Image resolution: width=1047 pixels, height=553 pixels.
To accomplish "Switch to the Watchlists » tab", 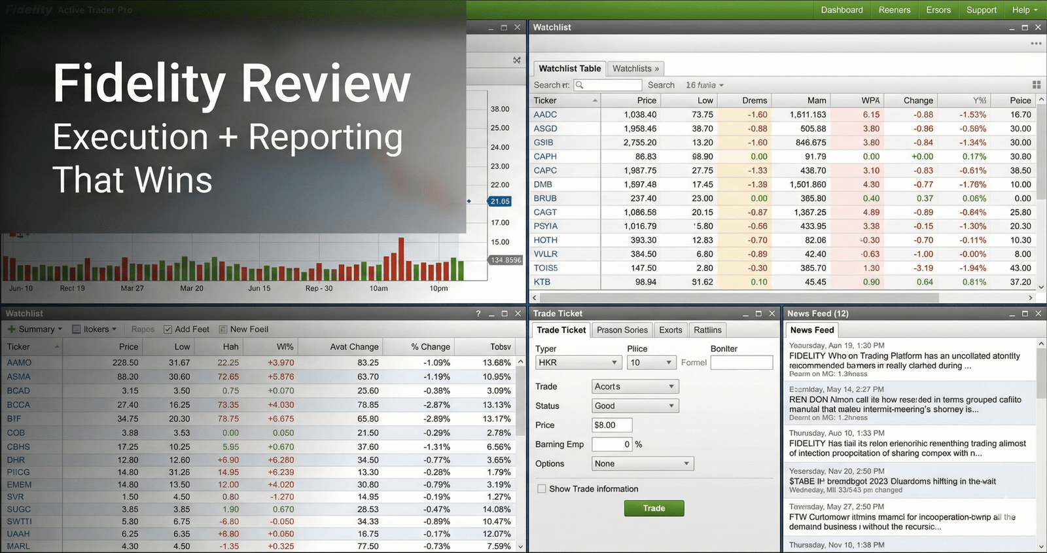I will (x=635, y=69).
